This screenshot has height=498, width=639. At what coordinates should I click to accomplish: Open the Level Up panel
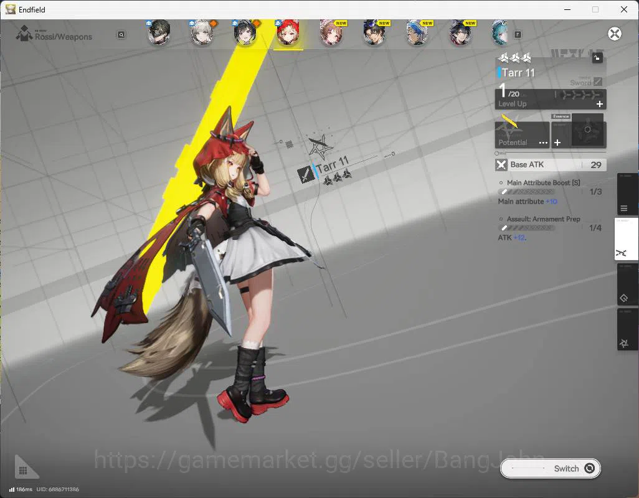[x=551, y=99]
